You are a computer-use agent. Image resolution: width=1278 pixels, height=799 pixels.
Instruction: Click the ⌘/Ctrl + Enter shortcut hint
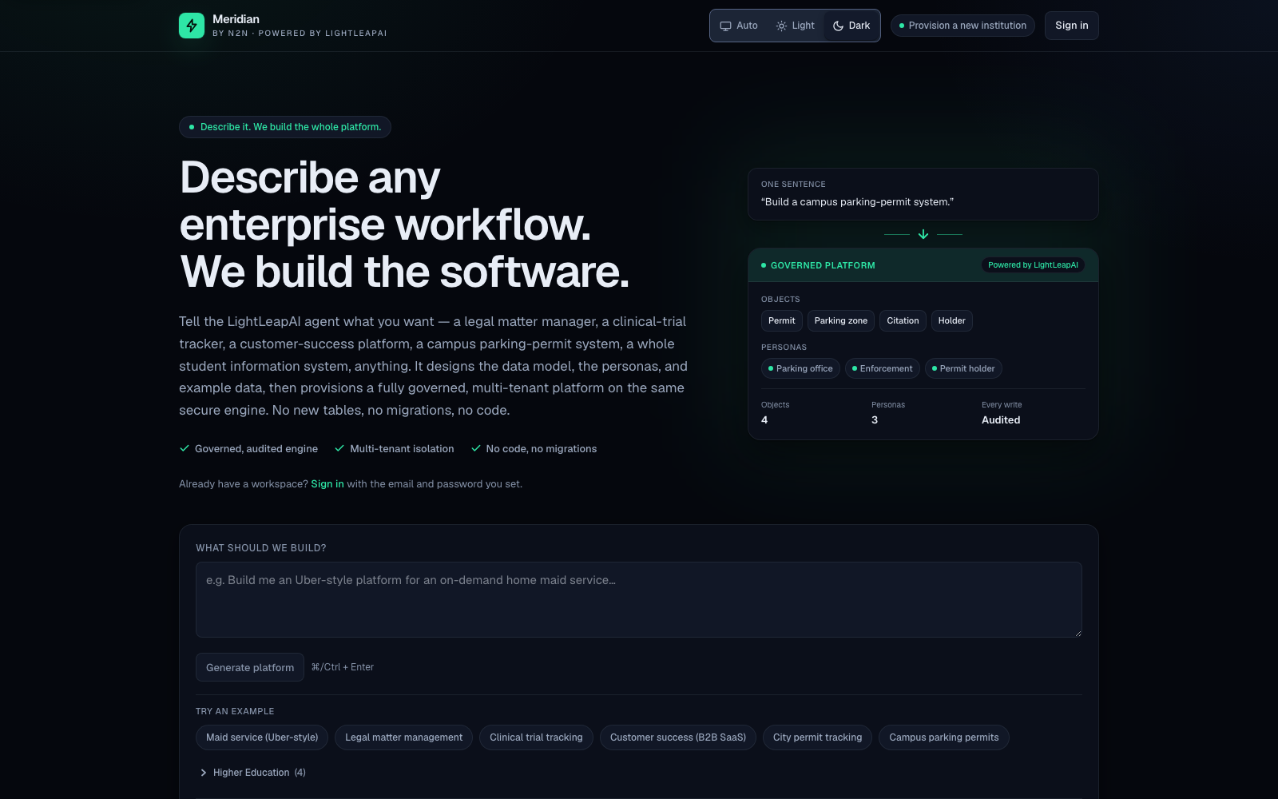342,667
